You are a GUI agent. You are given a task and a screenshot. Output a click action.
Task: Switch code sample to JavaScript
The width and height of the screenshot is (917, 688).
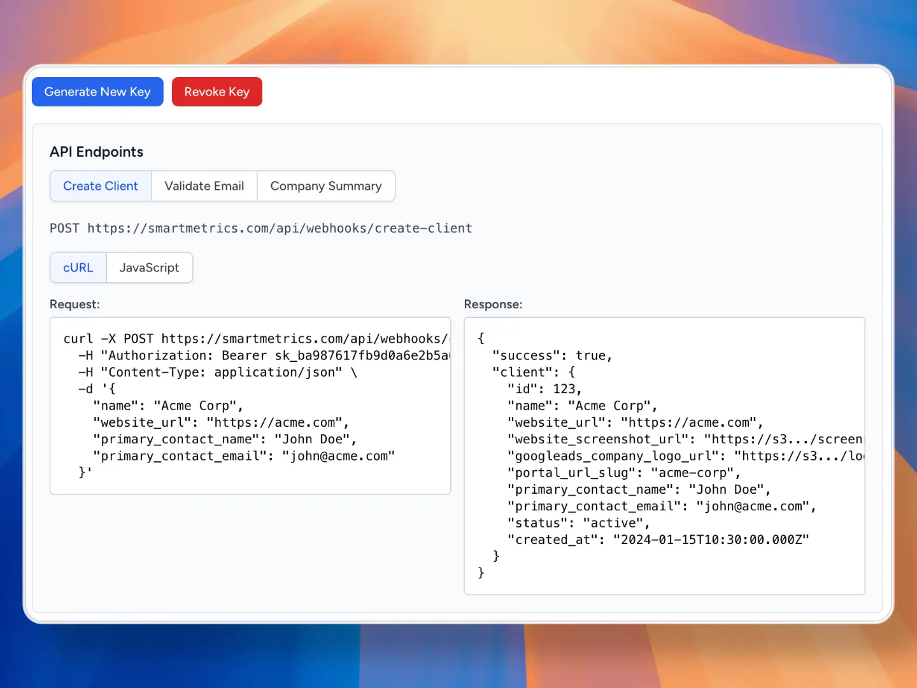pos(149,268)
